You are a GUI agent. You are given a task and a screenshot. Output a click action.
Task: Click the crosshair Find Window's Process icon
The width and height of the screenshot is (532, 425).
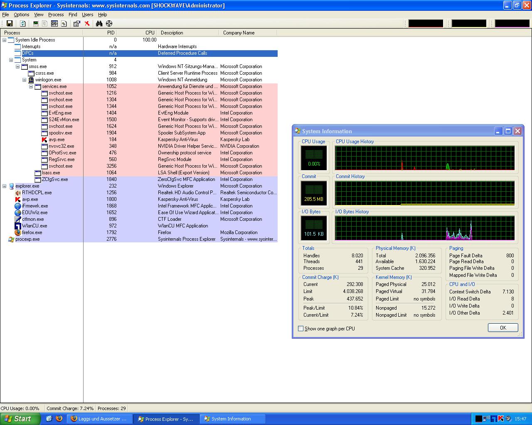(x=109, y=24)
